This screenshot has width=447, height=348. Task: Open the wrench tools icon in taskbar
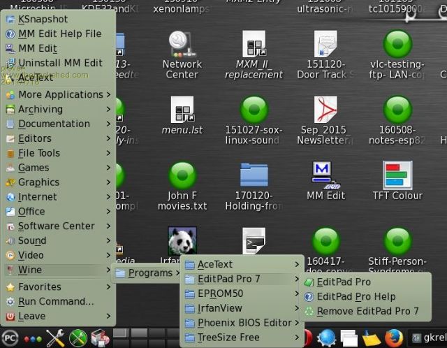coord(55,338)
